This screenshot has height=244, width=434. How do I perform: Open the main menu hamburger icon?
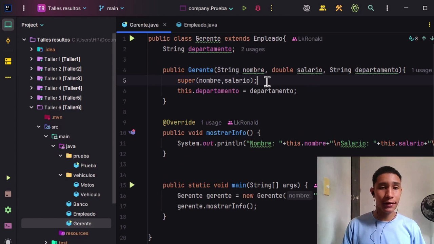pyautogui.click(x=24, y=8)
